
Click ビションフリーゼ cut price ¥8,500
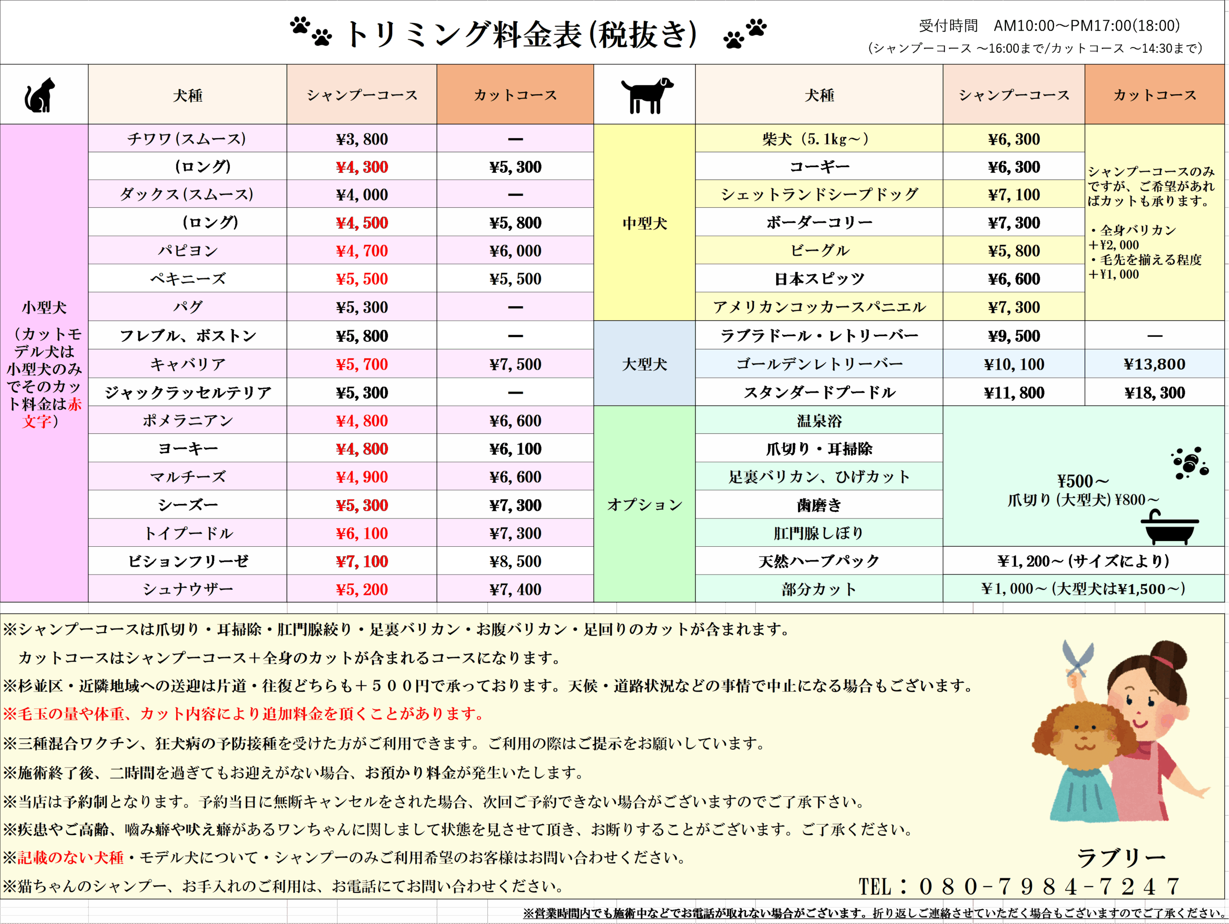515,561
